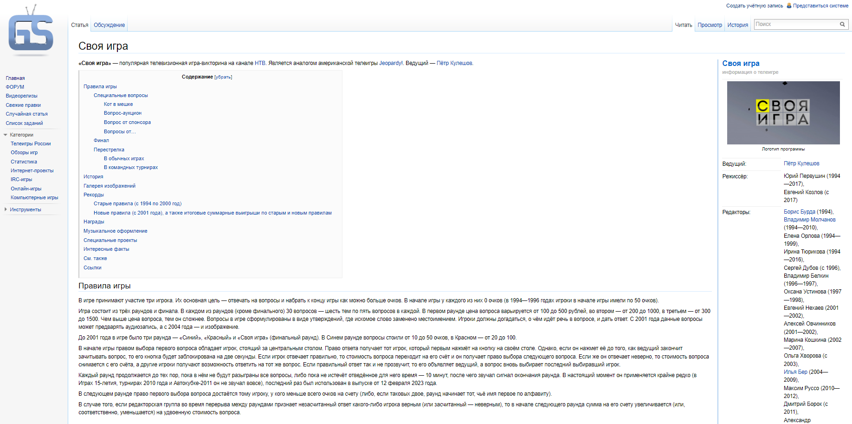Jump to В обычных играх section
The image size is (852, 424).
(x=124, y=158)
